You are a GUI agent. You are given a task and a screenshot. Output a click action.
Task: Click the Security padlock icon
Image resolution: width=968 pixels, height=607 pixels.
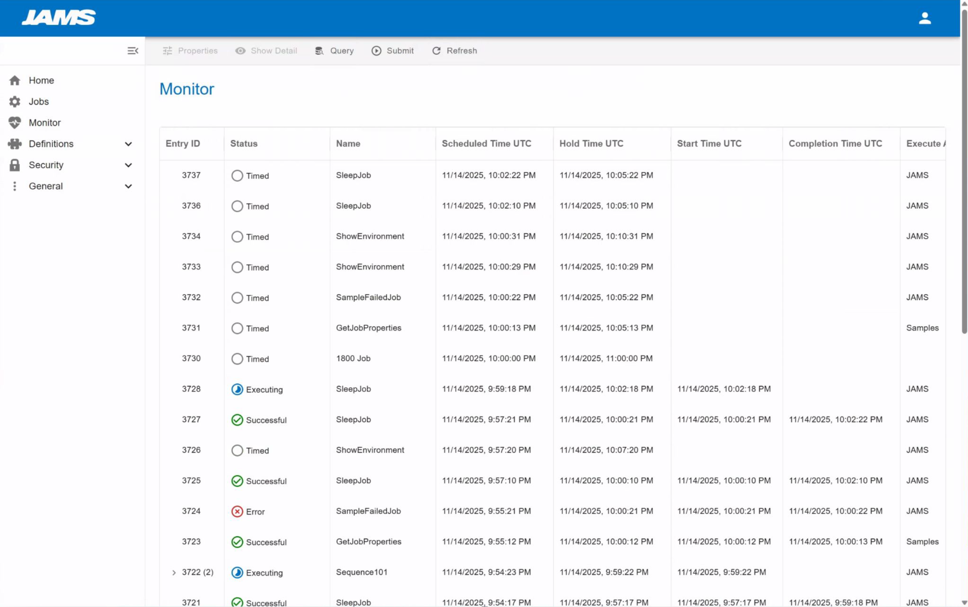pos(15,165)
